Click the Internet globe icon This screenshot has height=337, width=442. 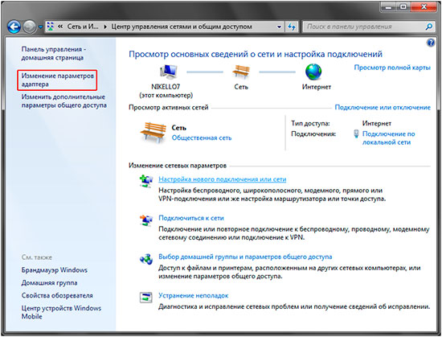313,72
